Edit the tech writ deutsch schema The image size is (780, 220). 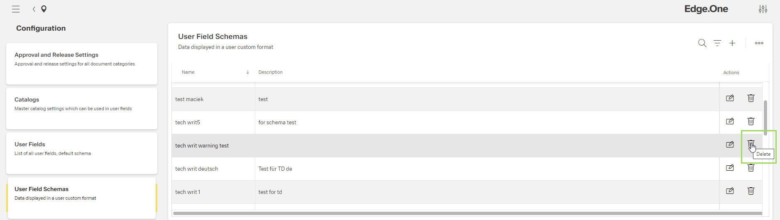pos(730,168)
